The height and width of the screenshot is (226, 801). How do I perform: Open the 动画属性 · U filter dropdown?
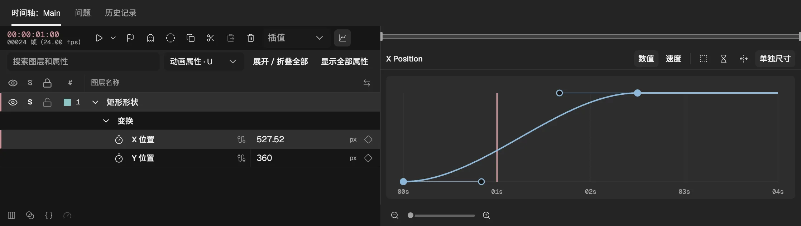click(204, 62)
